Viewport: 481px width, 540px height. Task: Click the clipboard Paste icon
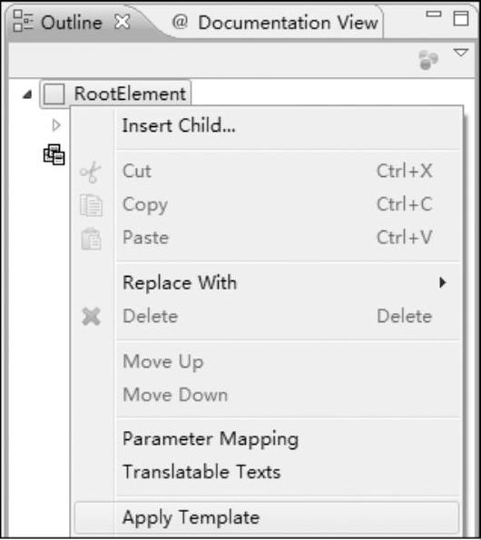(92, 239)
